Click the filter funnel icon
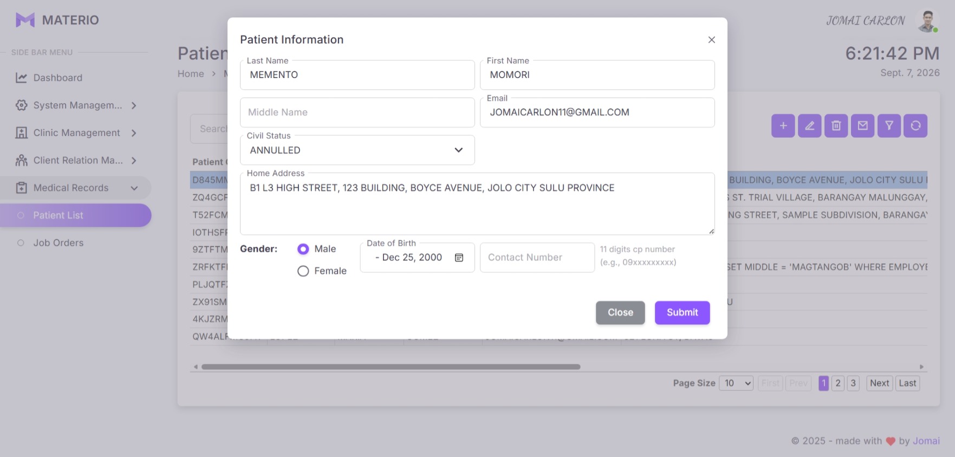Viewport: 955px width, 457px height. pos(889,126)
